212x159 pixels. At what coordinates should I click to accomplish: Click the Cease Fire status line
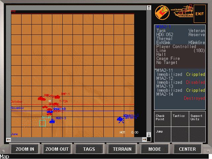pos(168,59)
